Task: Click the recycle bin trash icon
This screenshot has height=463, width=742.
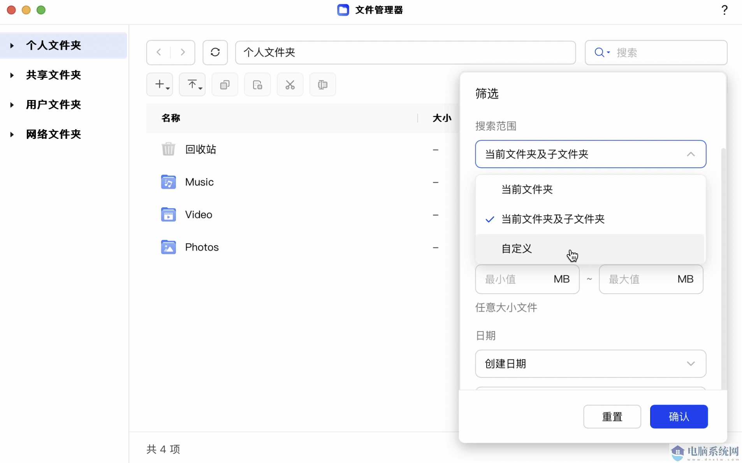Action: coord(168,149)
